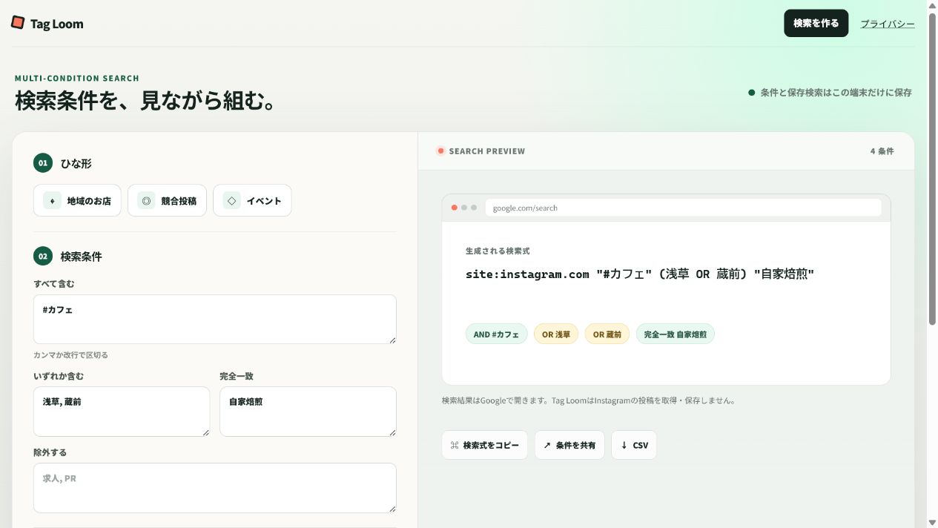Focus the すべて含む text area
Viewport: 938px width, 528px height.
pyautogui.click(x=215, y=319)
